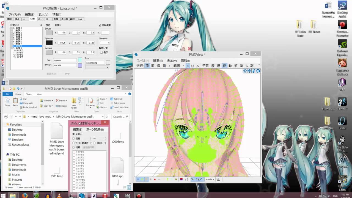Select face mode 面 in PMDView toolbar
The image size is (352, 198).
click(x=153, y=66)
